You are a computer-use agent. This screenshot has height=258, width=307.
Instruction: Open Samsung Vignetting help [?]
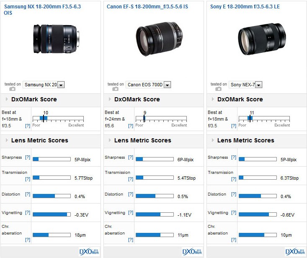28,212
